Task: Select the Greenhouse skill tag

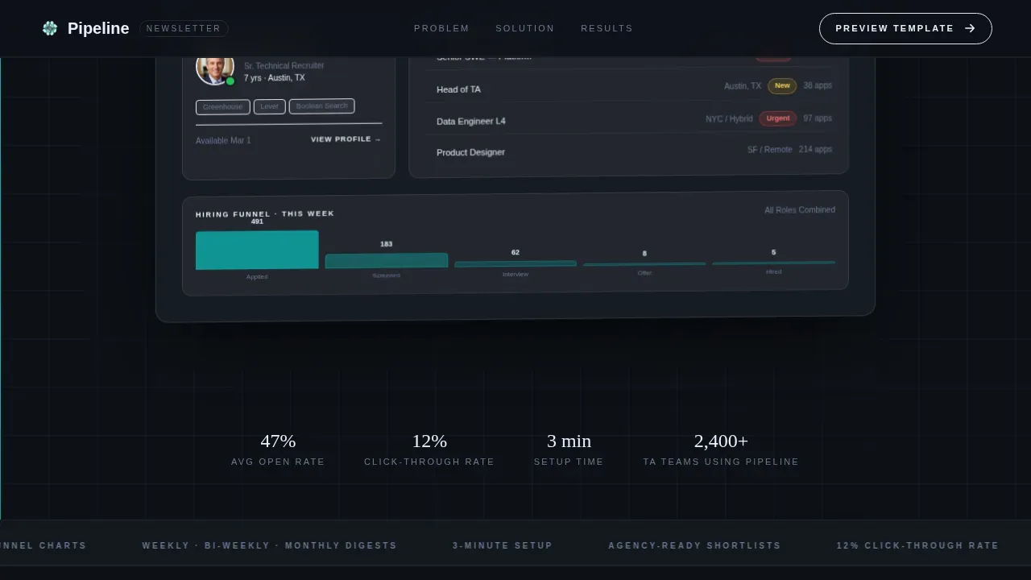Action: point(223,107)
